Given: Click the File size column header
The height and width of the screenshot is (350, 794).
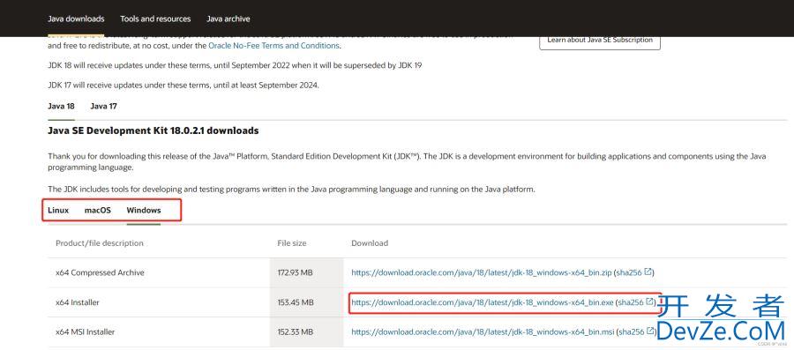Looking at the screenshot, I should (x=292, y=243).
